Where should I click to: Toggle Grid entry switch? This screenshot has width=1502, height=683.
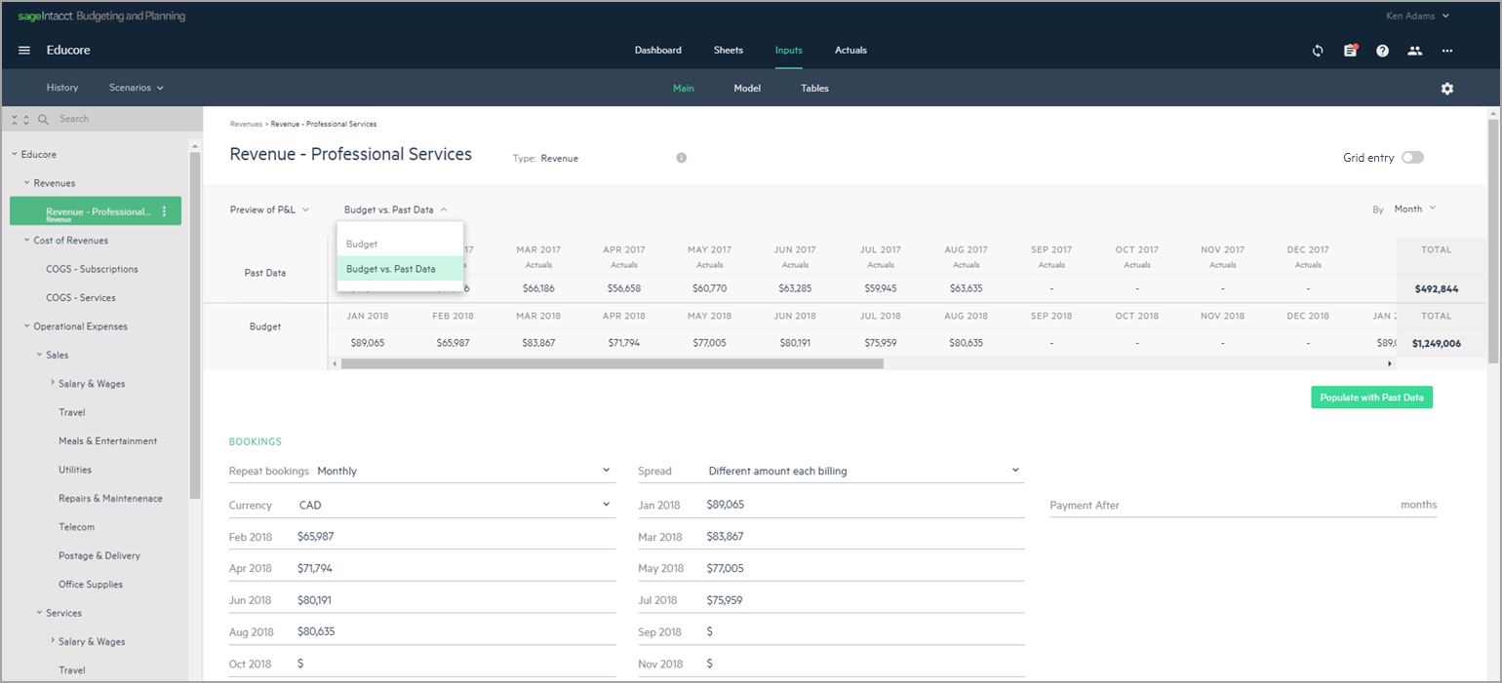[1412, 158]
